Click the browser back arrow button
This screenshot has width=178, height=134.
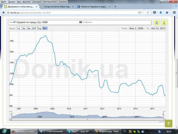click(4, 13)
